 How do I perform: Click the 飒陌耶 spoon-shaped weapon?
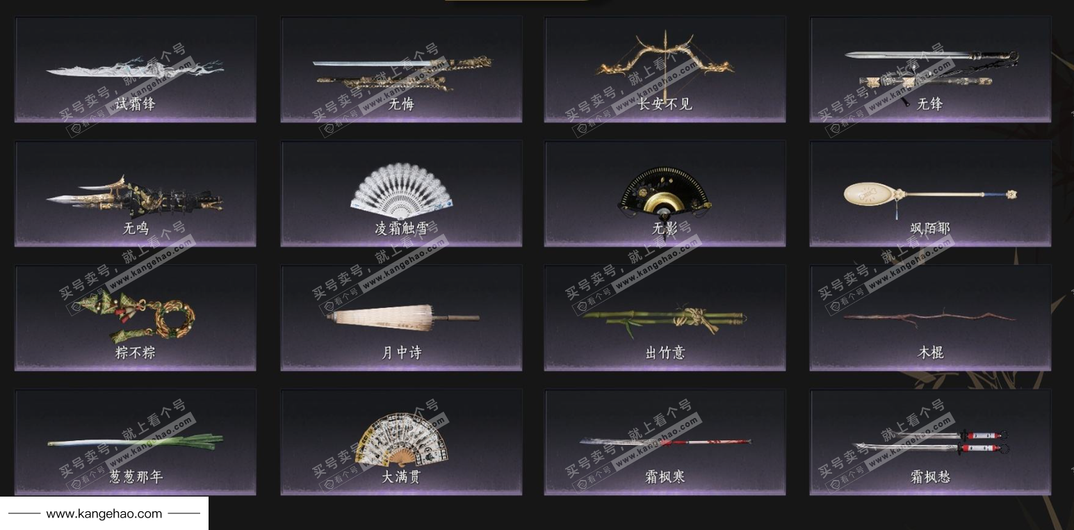pyautogui.click(x=930, y=194)
